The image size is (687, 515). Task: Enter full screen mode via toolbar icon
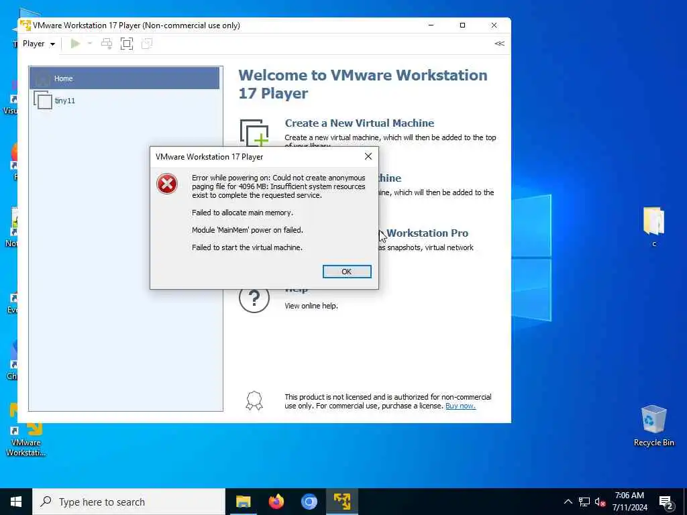[127, 44]
